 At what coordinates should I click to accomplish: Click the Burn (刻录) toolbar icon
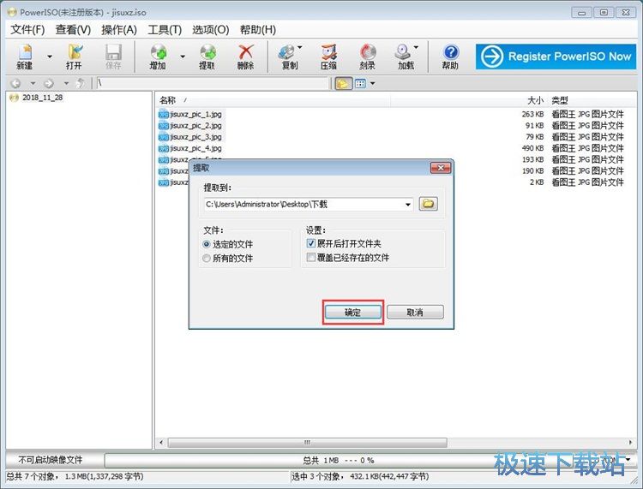tap(368, 57)
